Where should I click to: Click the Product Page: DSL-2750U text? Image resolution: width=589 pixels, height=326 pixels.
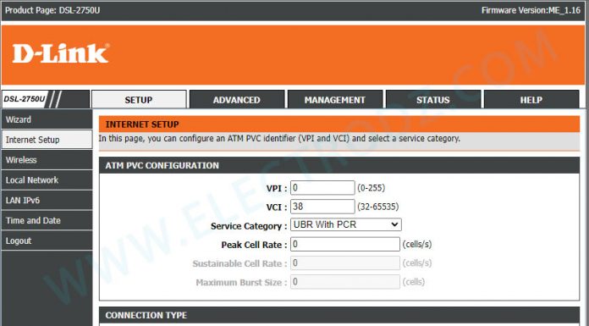[x=52, y=10]
